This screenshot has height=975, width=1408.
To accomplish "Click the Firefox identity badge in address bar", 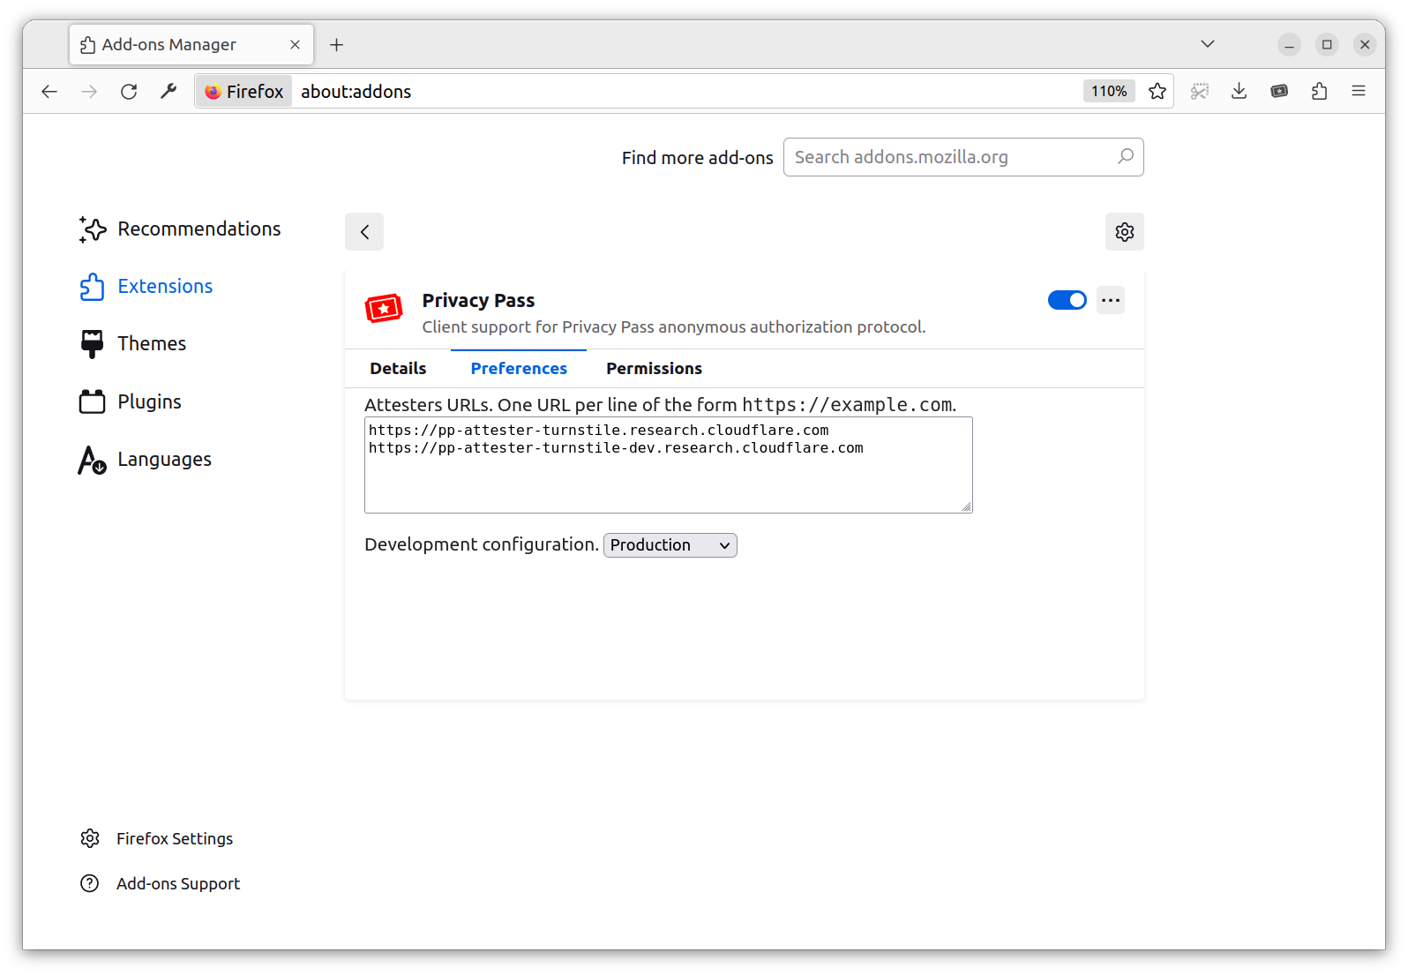I will tap(244, 92).
